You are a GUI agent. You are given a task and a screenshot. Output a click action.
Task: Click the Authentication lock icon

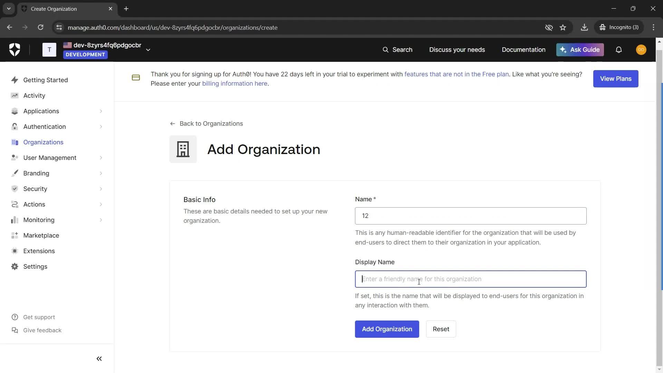point(15,127)
